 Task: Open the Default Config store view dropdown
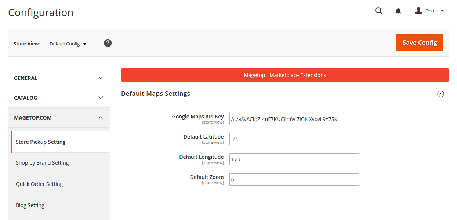pyautogui.click(x=68, y=44)
